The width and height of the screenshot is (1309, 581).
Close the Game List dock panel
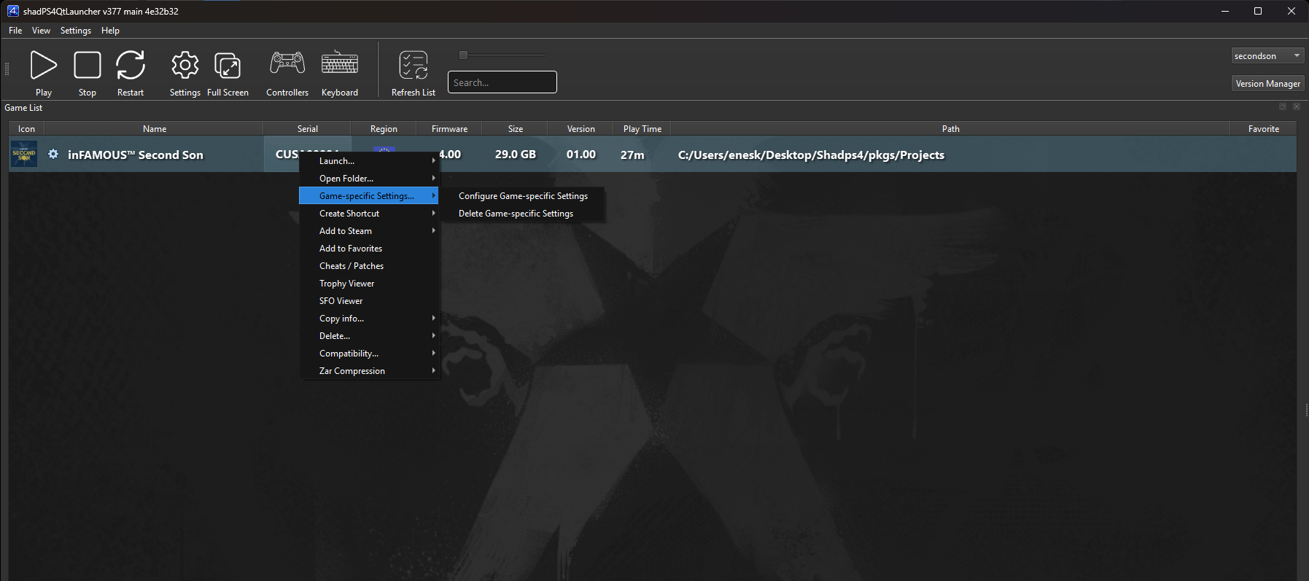1297,107
